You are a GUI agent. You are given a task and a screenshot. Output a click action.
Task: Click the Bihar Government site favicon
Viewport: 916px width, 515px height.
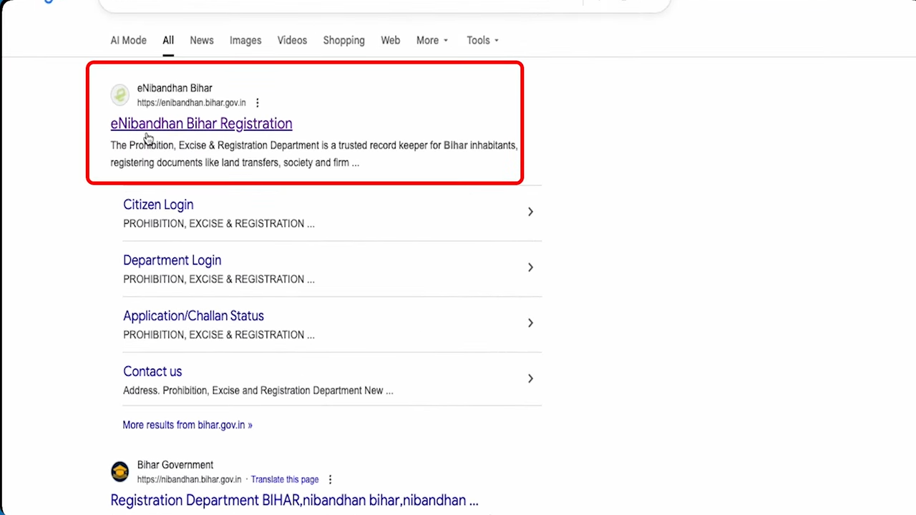pos(120,471)
